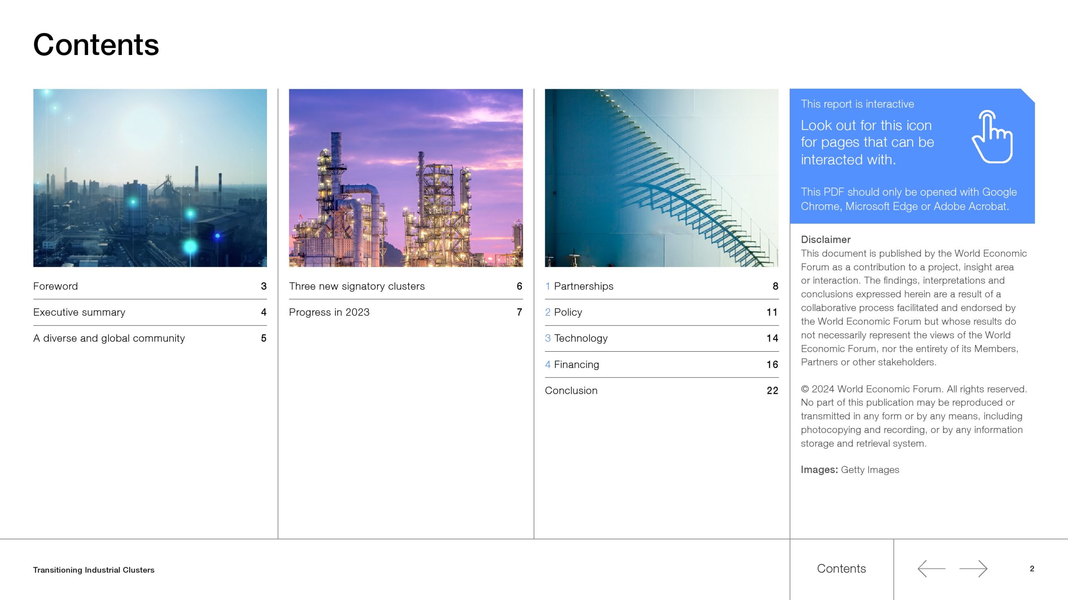Jump to A diverse and global community
The image size is (1068, 600).
click(109, 338)
